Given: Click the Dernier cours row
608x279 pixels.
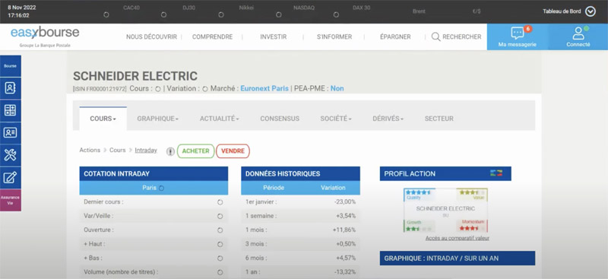Looking at the screenshot, I should point(154,202).
